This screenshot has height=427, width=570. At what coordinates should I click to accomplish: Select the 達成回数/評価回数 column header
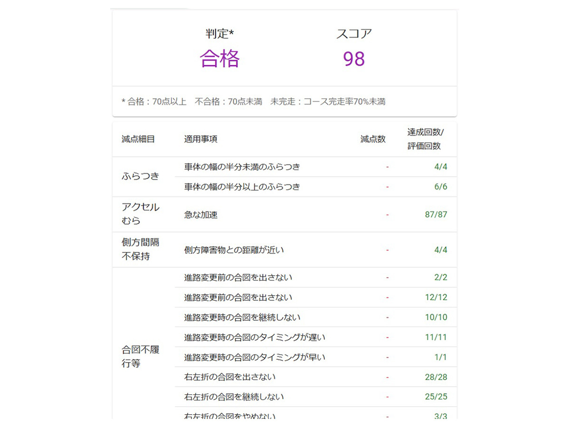pyautogui.click(x=425, y=139)
